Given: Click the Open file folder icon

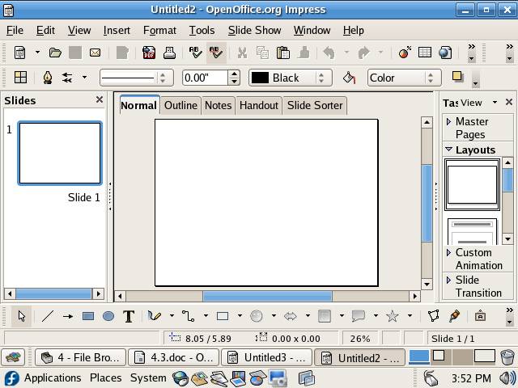Looking at the screenshot, I should tap(55, 53).
